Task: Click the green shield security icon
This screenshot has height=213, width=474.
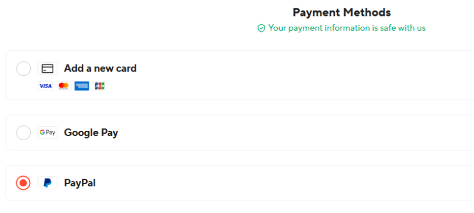Action: (261, 28)
